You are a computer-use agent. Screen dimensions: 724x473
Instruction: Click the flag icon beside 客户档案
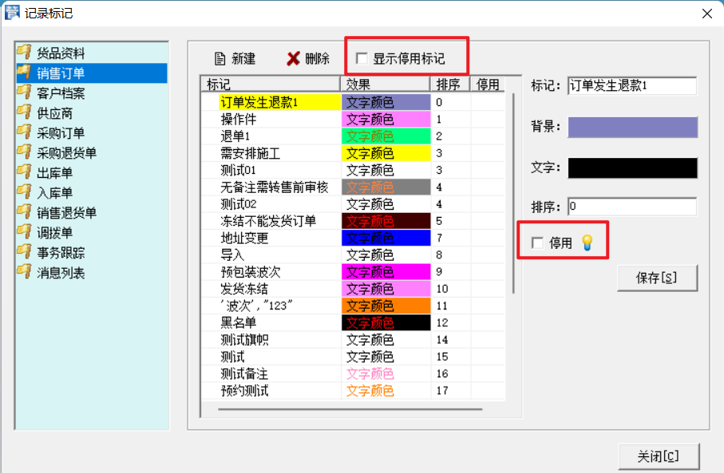[24, 93]
